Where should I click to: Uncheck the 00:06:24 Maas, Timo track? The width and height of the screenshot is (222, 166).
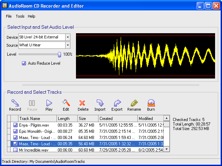[x=15, y=138]
